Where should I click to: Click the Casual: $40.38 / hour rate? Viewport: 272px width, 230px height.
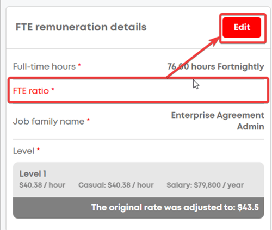[116, 185]
